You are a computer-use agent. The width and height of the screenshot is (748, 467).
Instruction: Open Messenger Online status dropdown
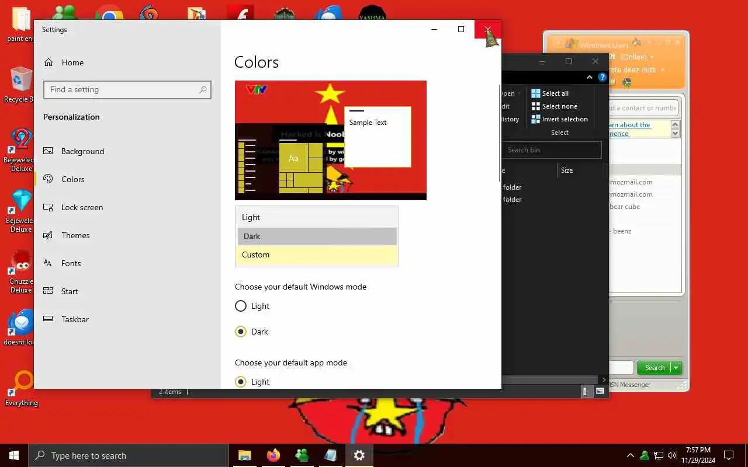point(652,57)
